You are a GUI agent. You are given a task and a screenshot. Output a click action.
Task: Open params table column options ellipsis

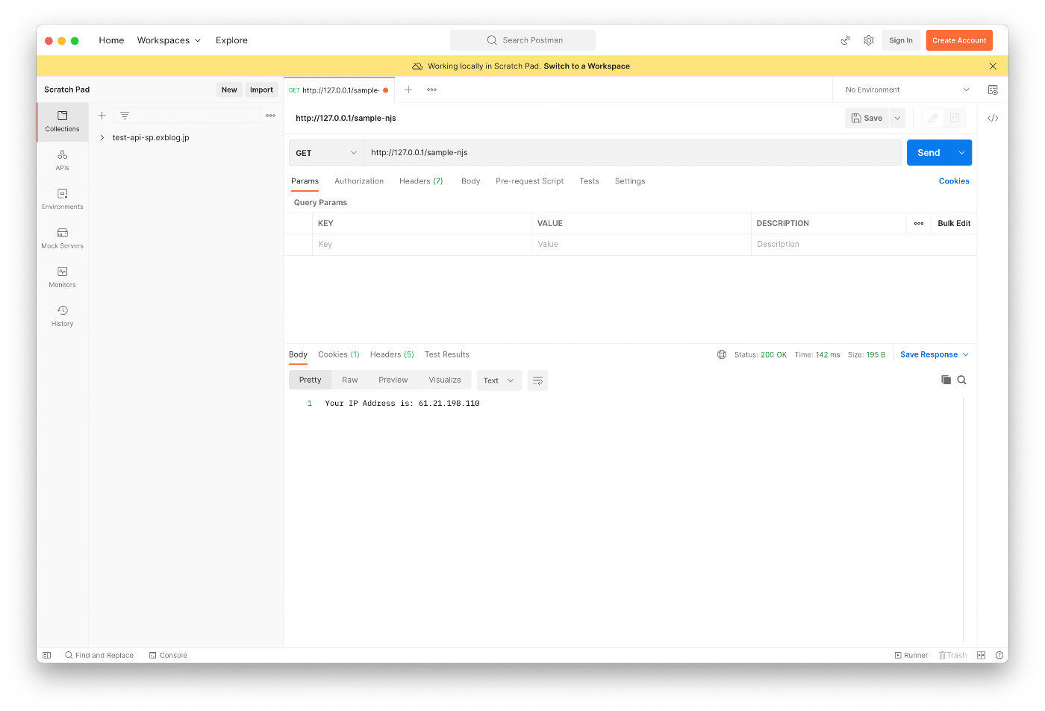click(x=919, y=223)
